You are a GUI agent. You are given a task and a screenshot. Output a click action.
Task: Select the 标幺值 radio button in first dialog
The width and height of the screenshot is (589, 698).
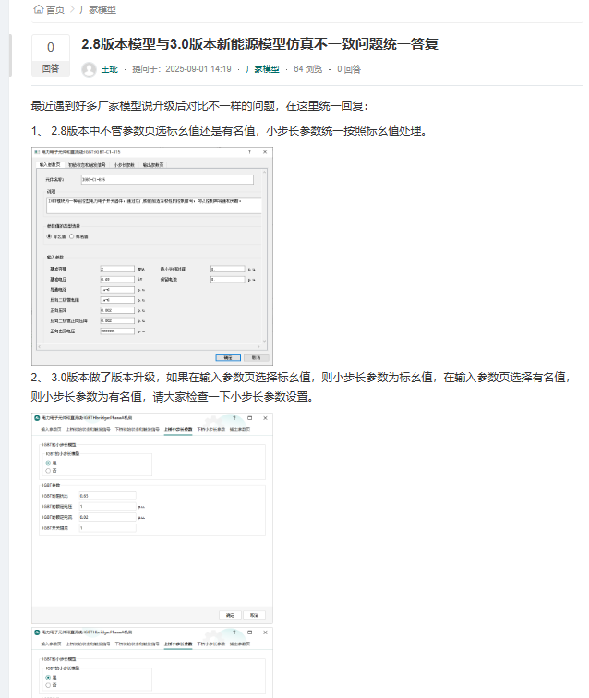pyautogui.click(x=49, y=235)
